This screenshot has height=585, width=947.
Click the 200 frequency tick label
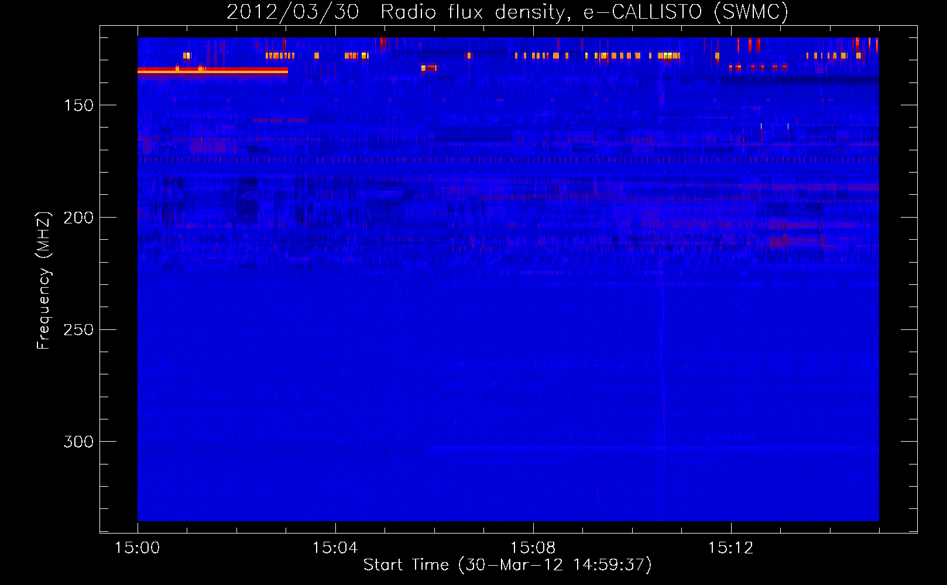[78, 218]
